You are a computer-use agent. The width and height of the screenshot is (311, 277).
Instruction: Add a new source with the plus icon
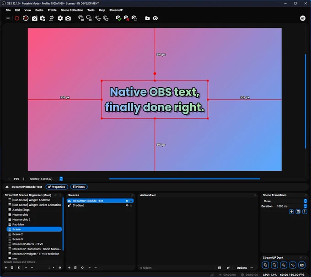point(69,267)
